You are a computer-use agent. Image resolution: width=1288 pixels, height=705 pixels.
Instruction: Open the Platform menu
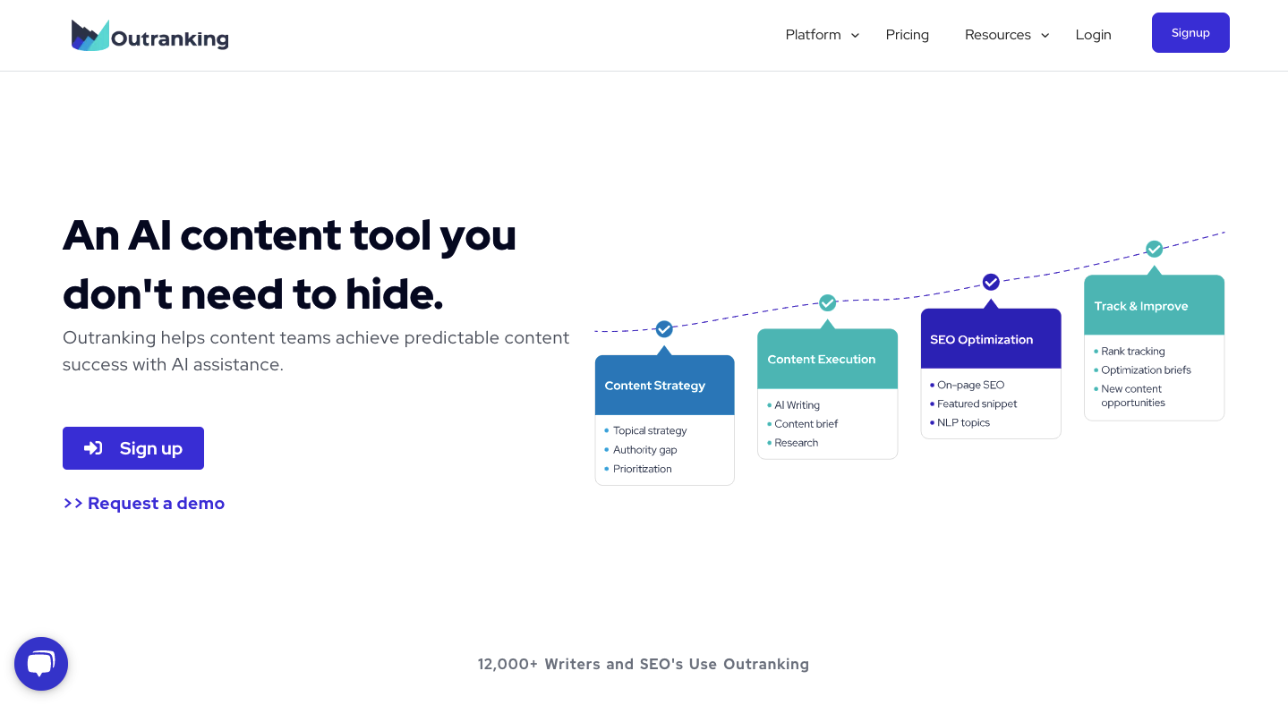(x=813, y=35)
